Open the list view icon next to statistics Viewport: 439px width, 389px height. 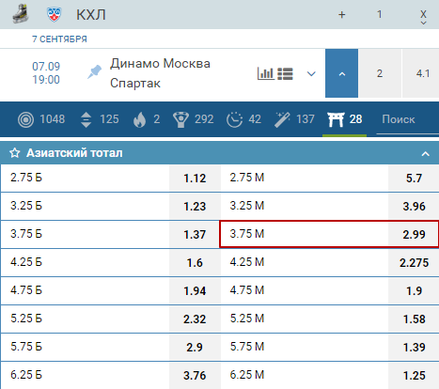[285, 74]
